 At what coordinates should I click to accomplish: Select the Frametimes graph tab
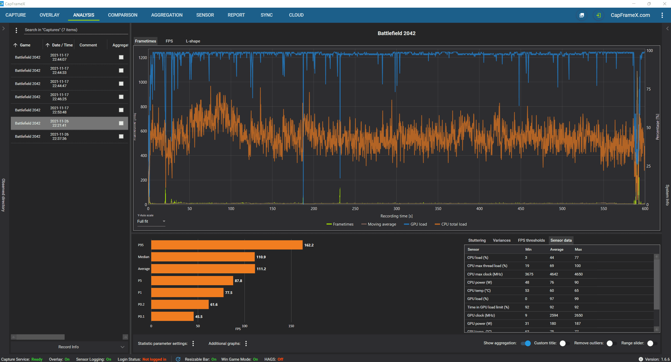tap(146, 41)
